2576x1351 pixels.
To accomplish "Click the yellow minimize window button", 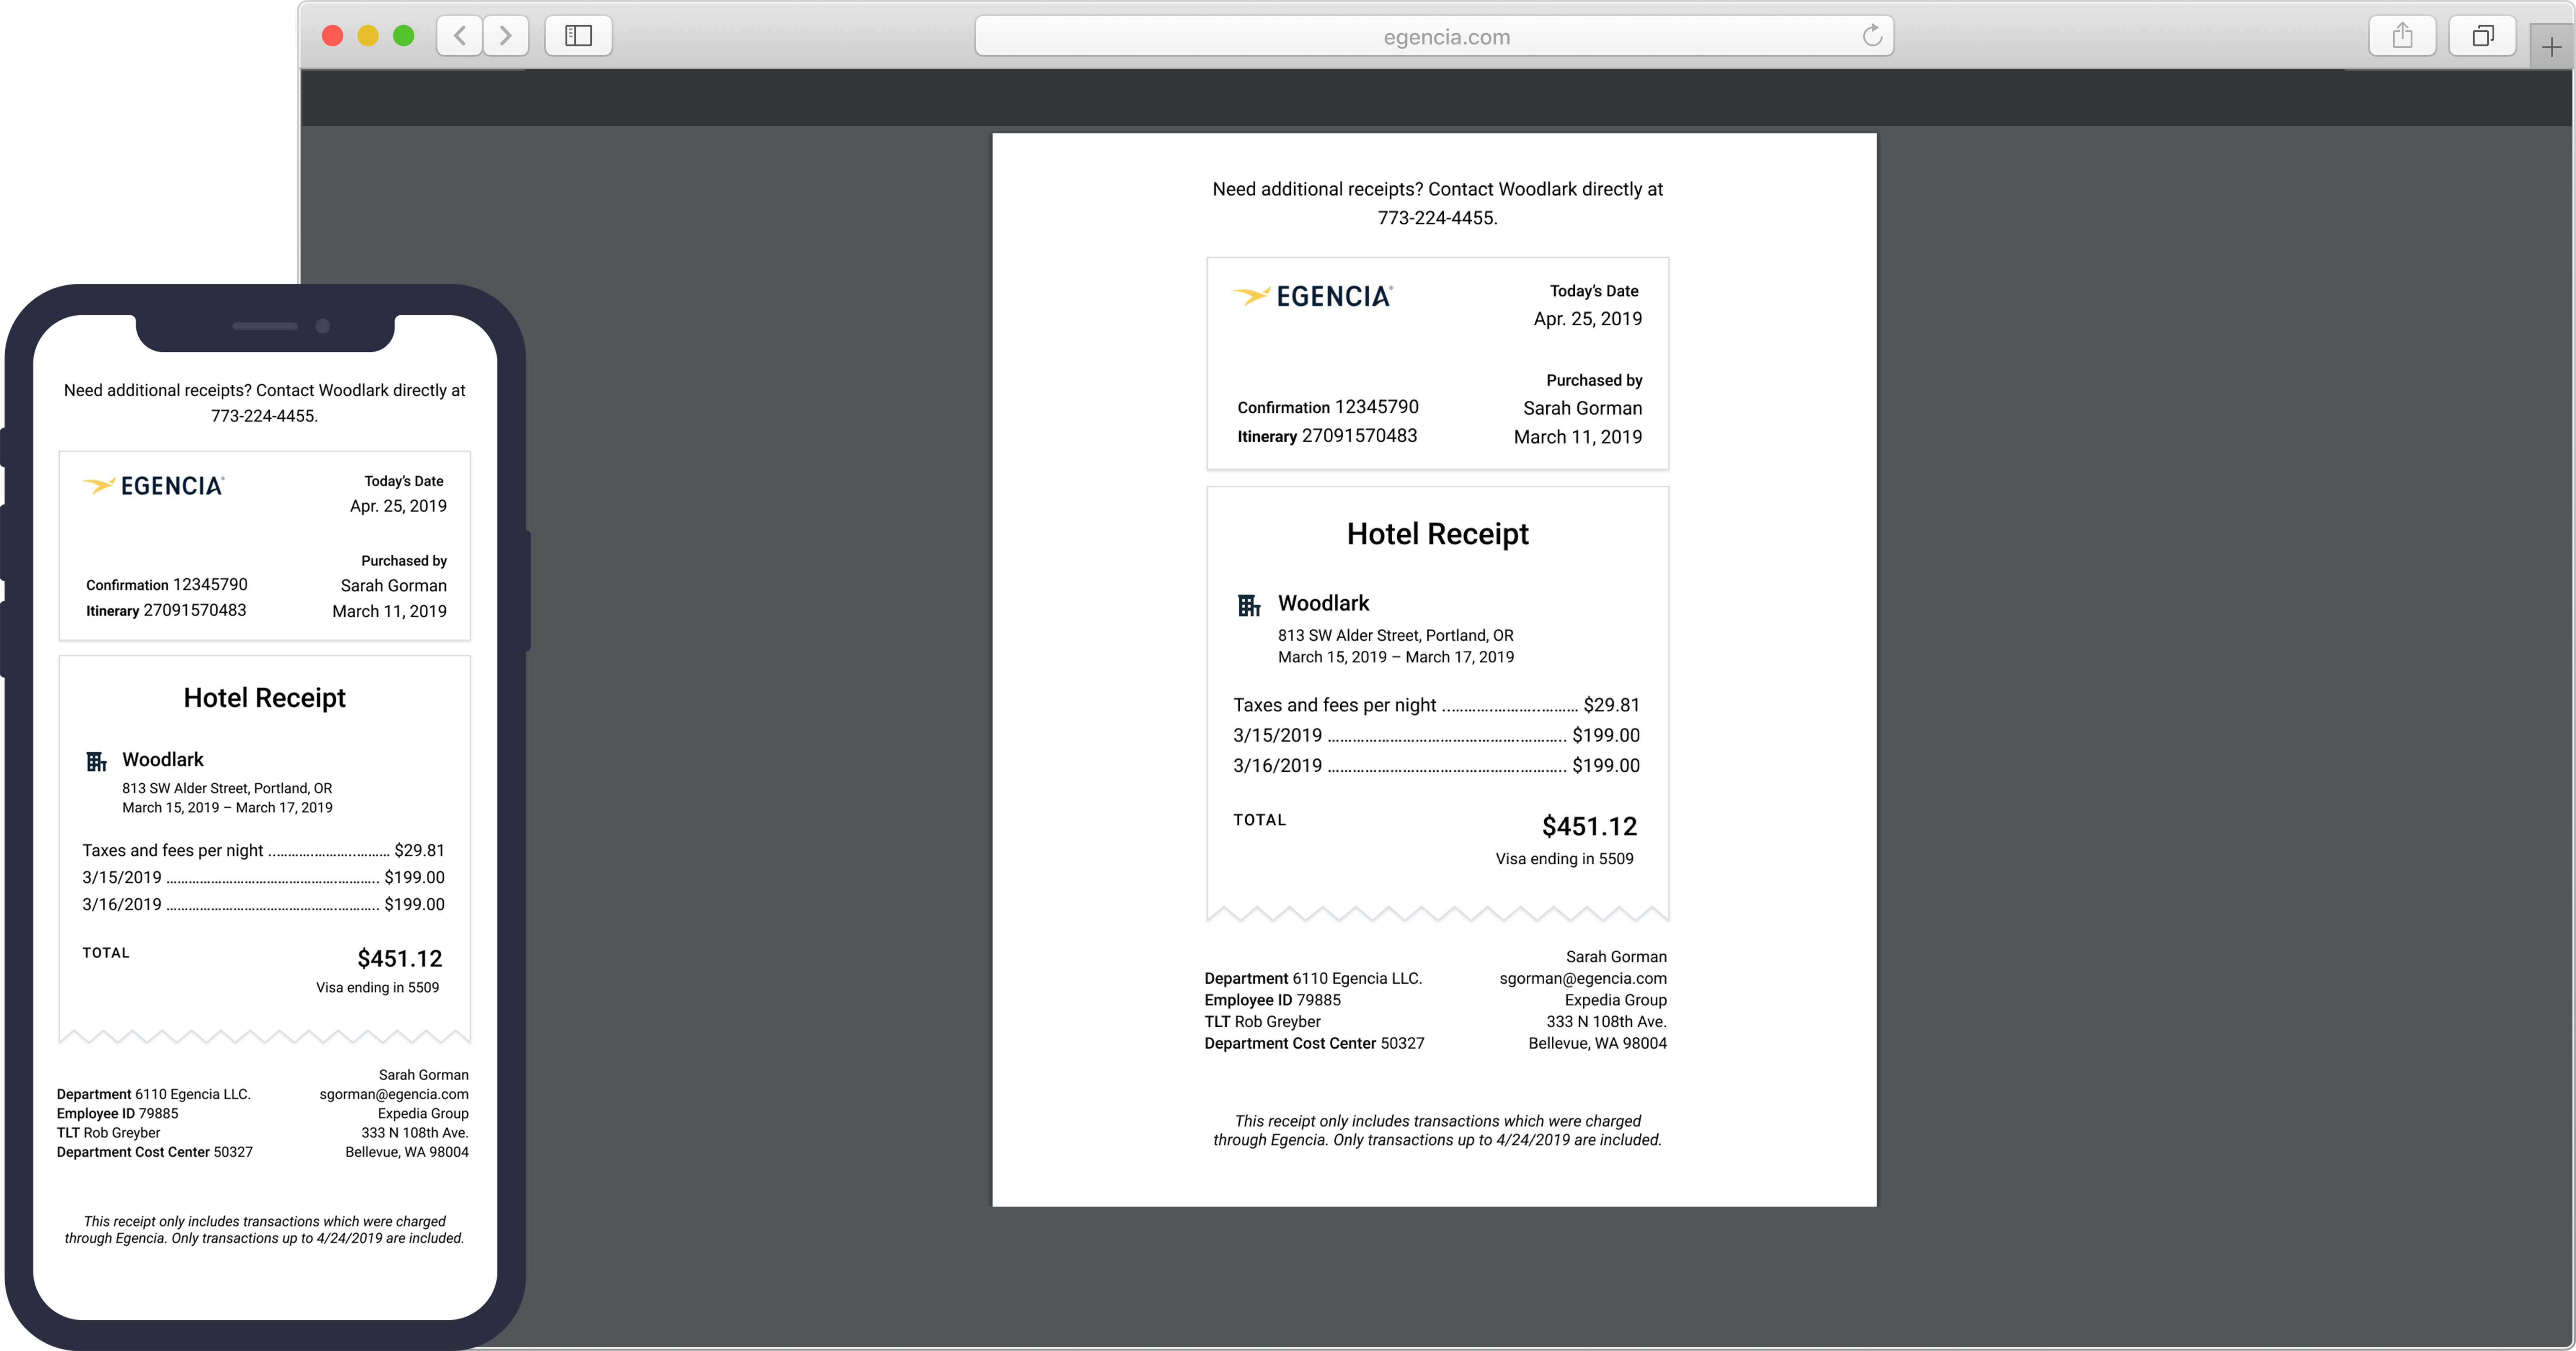I will click(x=368, y=36).
